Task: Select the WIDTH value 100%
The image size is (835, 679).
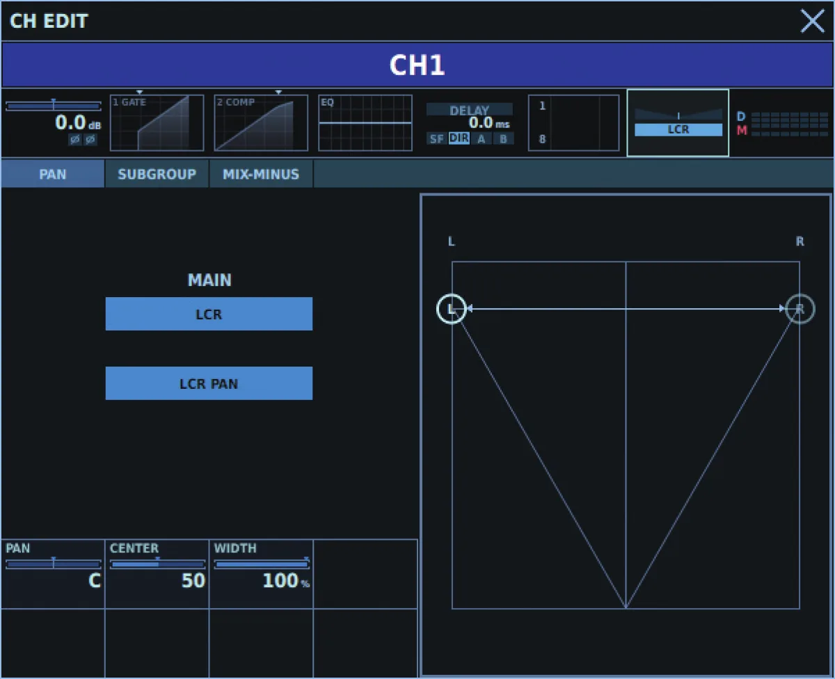Action: [286, 581]
